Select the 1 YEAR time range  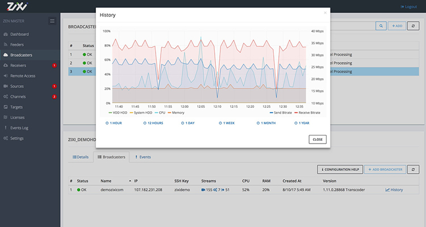click(302, 123)
